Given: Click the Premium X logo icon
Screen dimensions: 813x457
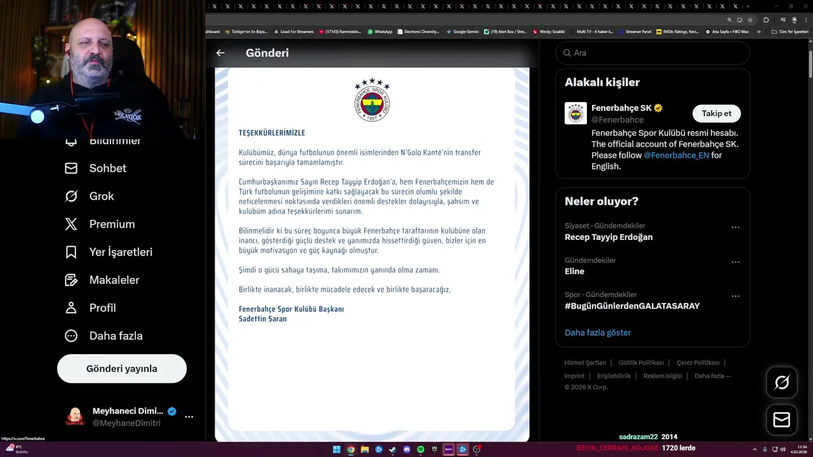Looking at the screenshot, I should [x=71, y=224].
